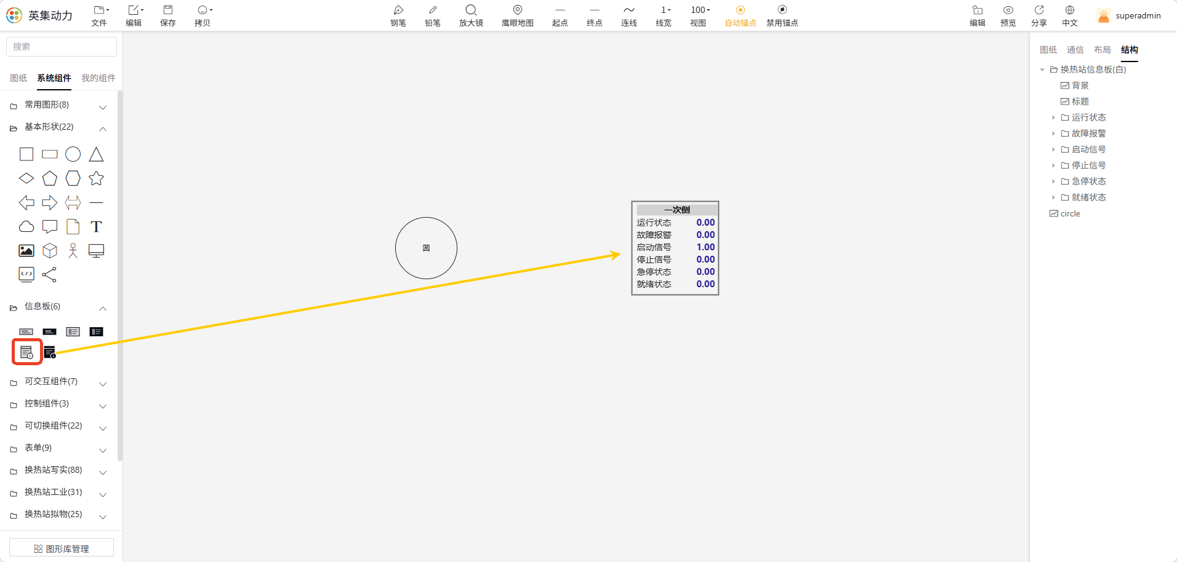Select the Pencil (铅笔) tool
1177x562 pixels.
point(433,16)
